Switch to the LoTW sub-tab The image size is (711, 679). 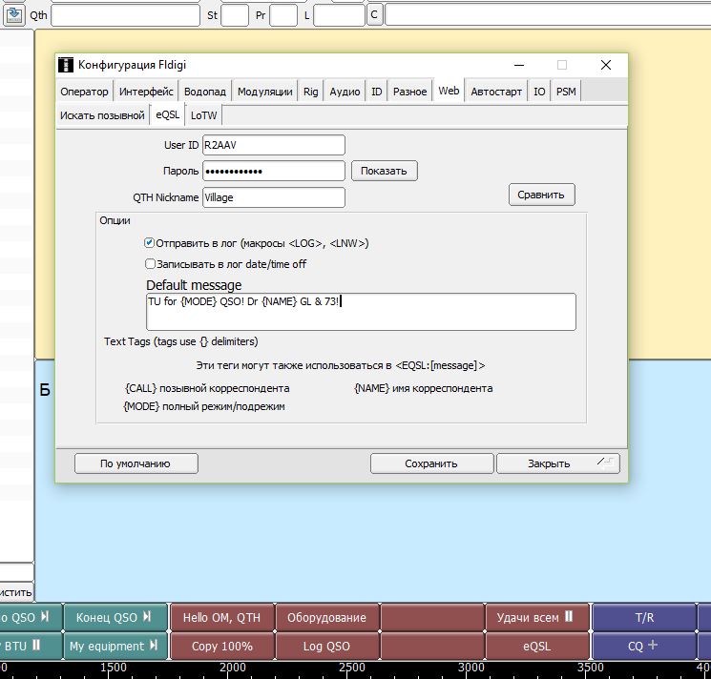pyautogui.click(x=203, y=115)
